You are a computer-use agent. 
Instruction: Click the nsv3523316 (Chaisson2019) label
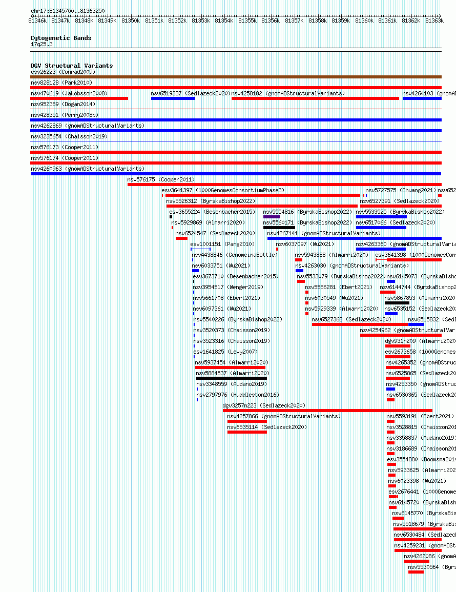pyautogui.click(x=232, y=341)
